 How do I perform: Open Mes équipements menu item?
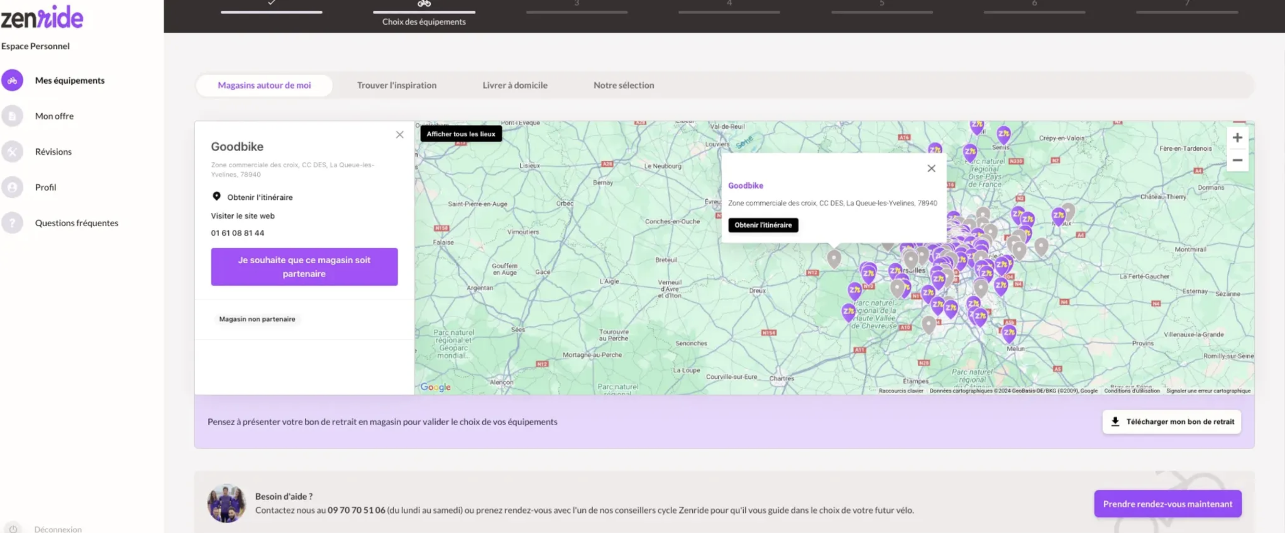(x=70, y=80)
